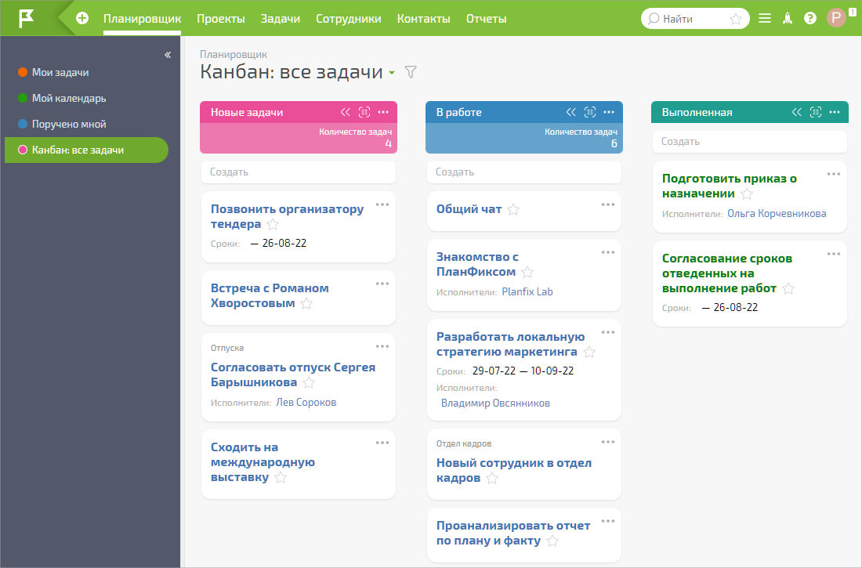Star the Сходить на международную выставку task
Viewport: 862px width, 568px height.
click(281, 477)
